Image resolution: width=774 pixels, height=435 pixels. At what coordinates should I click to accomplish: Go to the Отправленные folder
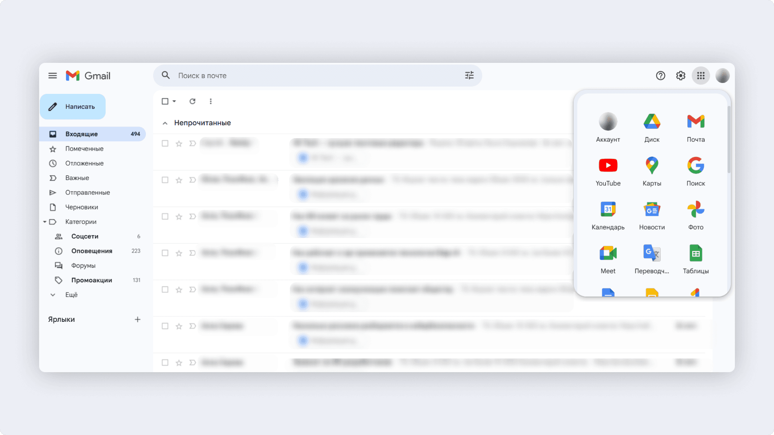pyautogui.click(x=88, y=192)
